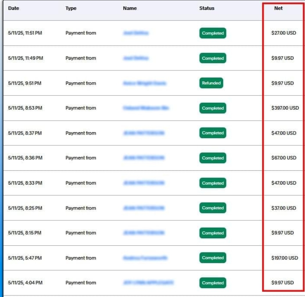Select the $197.00 USD net amount
The height and width of the screenshot is (297, 305).
(285, 258)
